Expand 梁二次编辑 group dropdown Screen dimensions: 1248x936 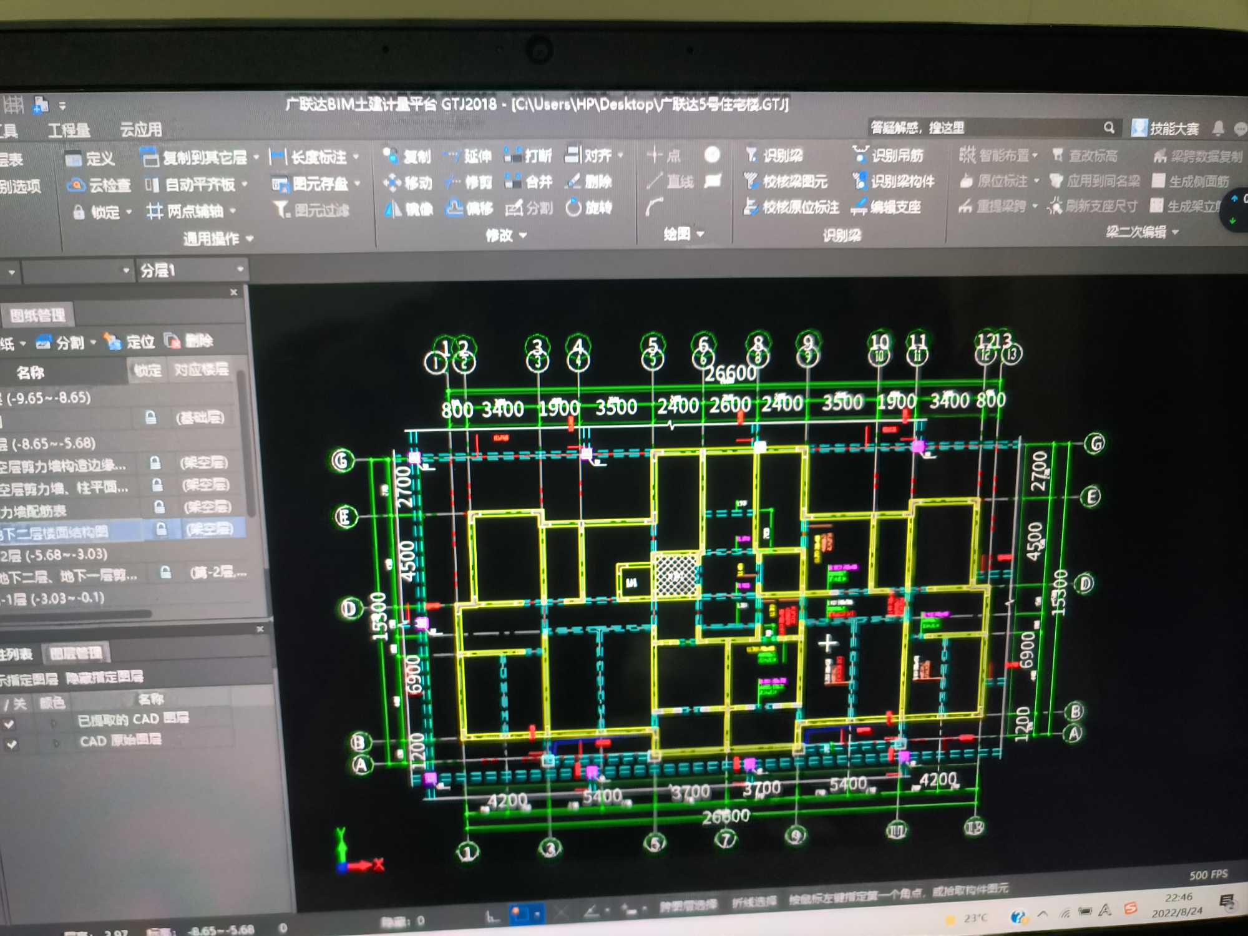coord(1176,232)
